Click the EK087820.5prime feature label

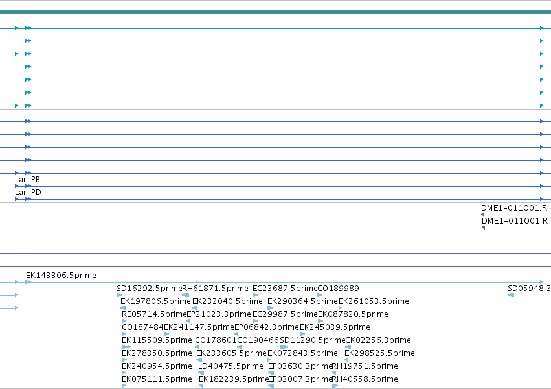(x=353, y=314)
